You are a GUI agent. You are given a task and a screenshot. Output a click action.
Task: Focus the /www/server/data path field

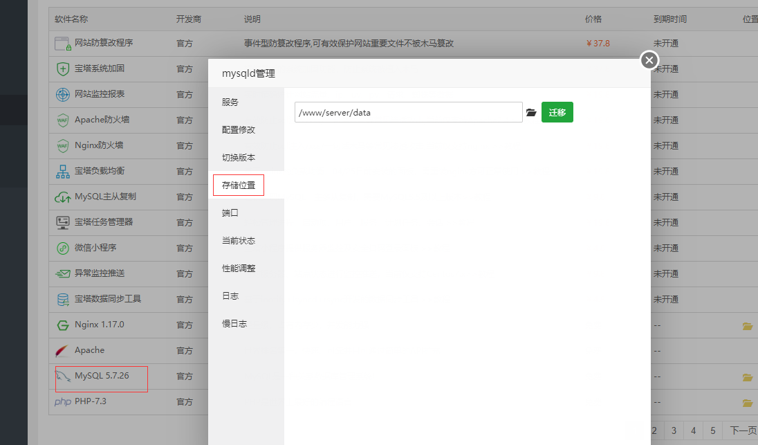409,112
